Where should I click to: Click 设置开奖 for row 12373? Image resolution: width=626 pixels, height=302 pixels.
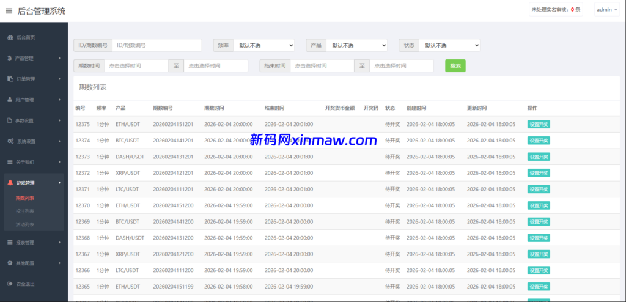(539, 157)
